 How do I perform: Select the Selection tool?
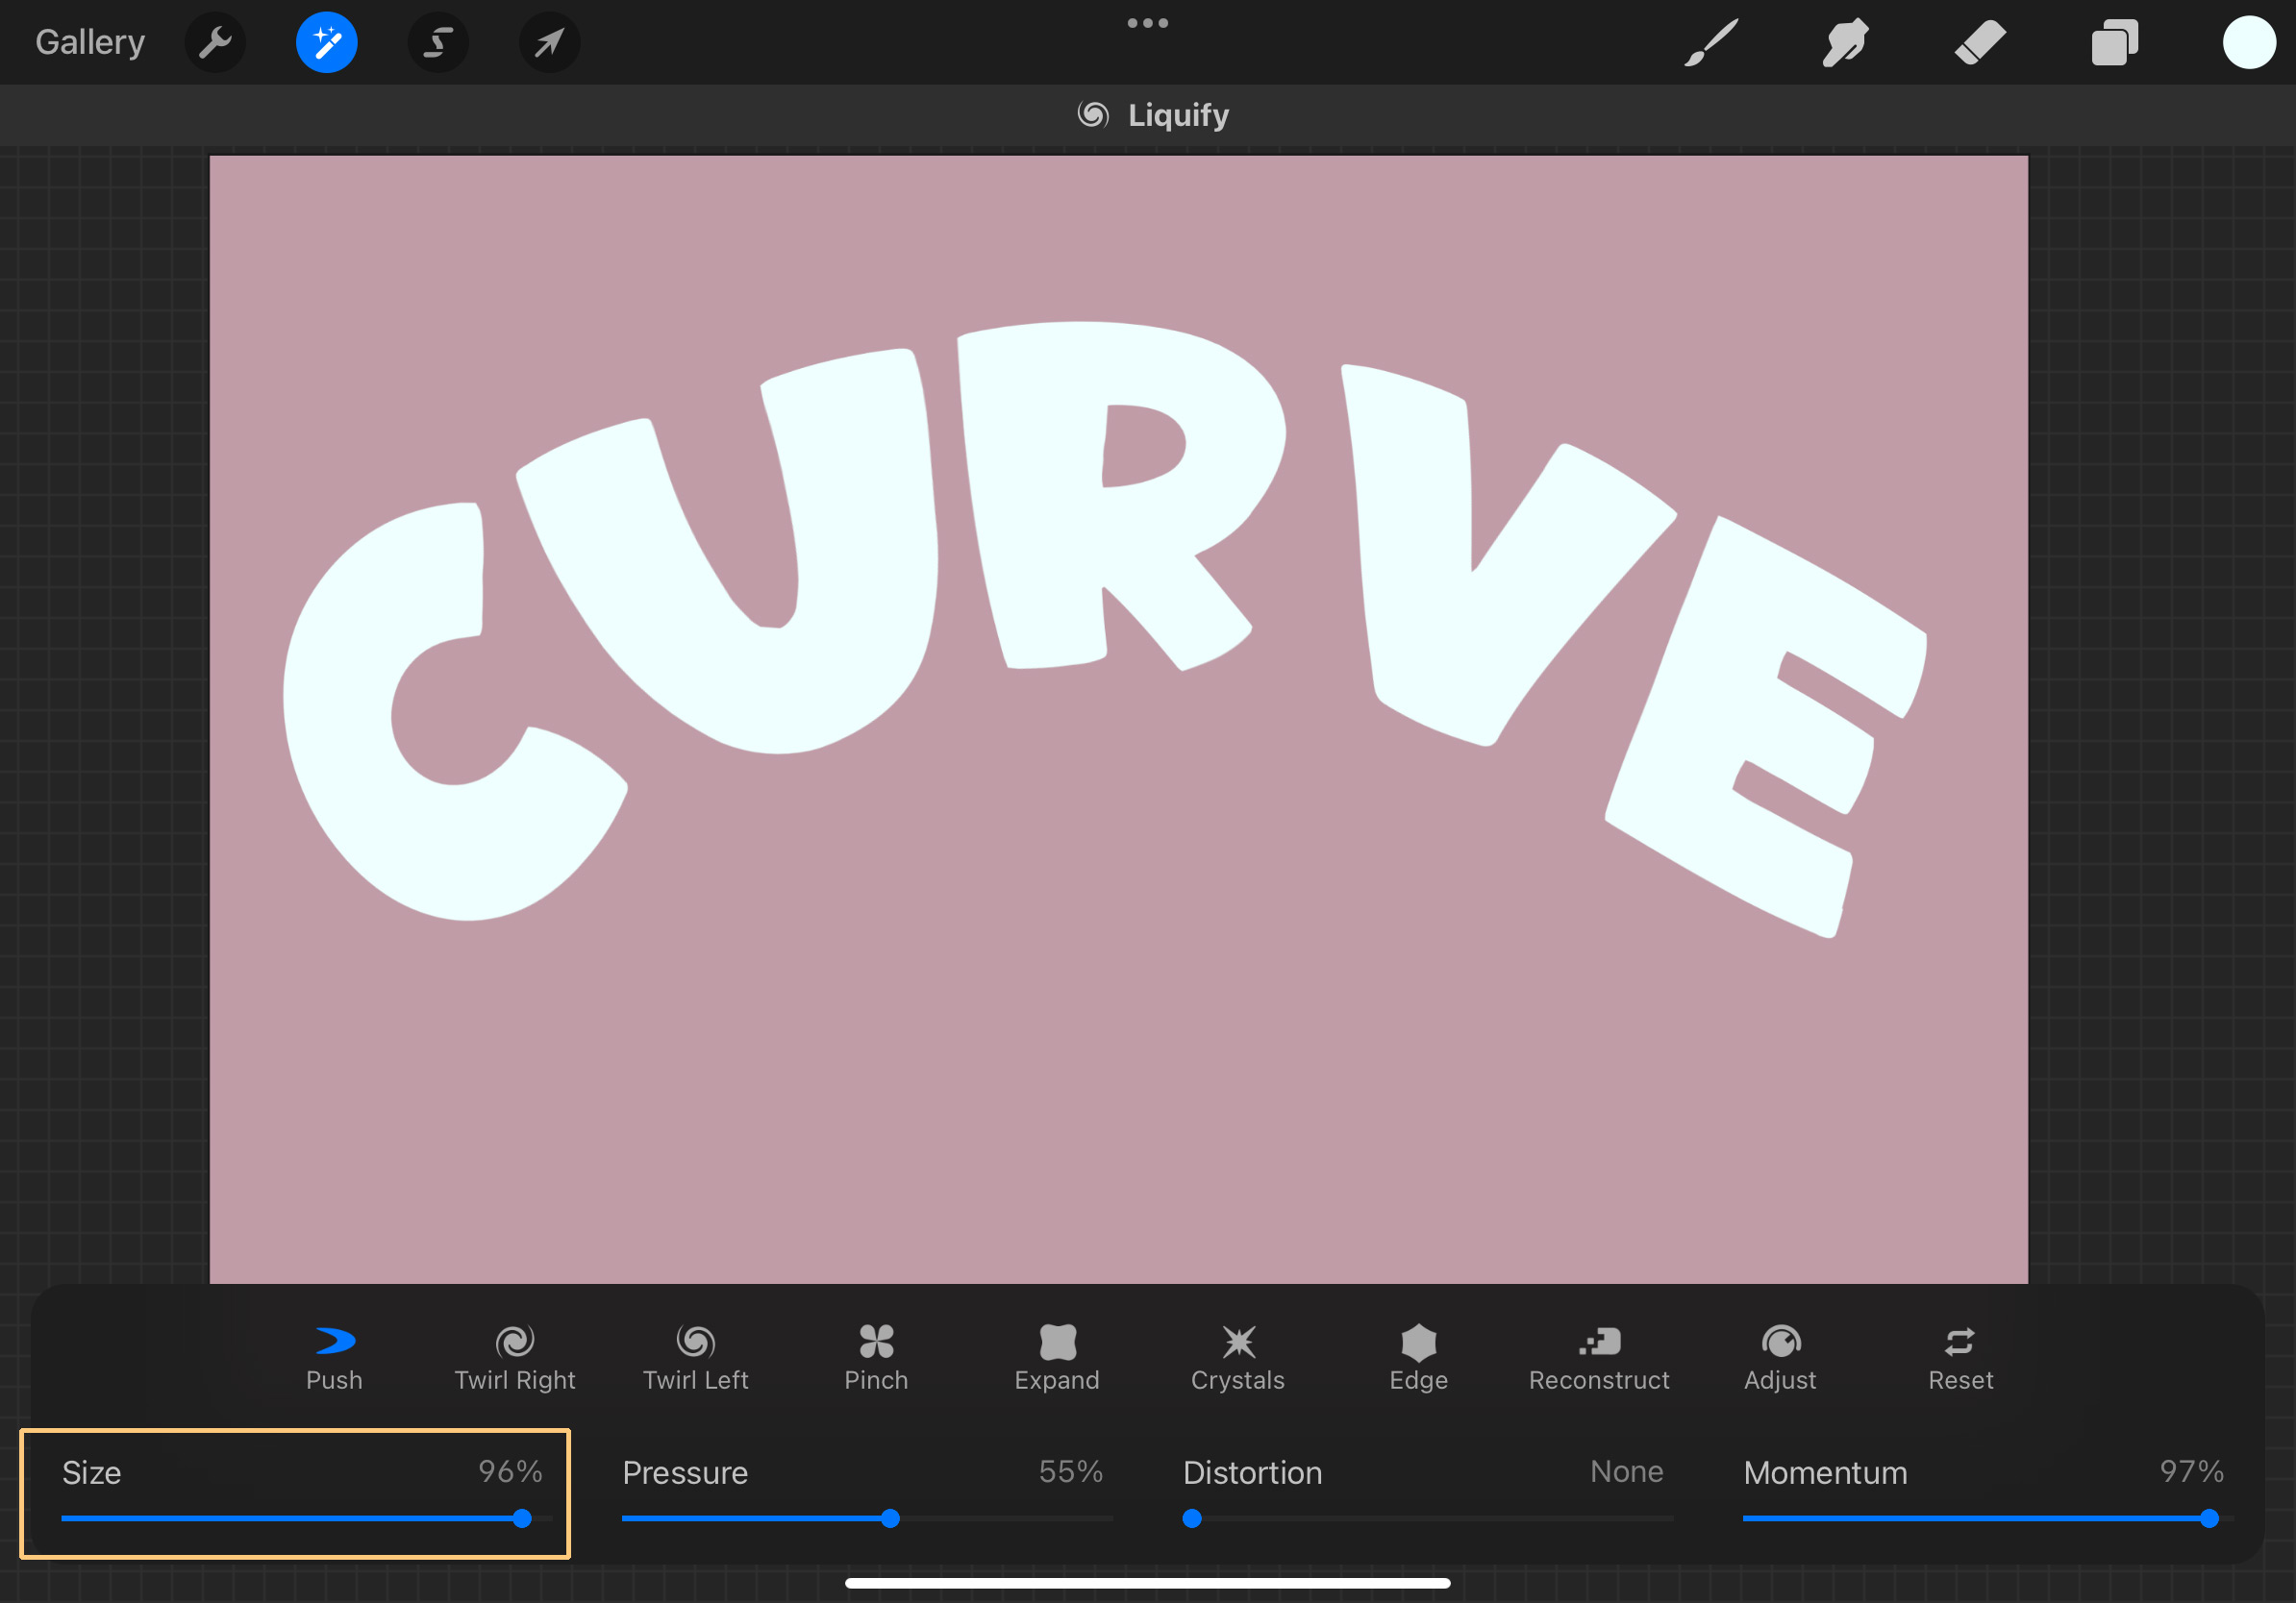tap(438, 42)
